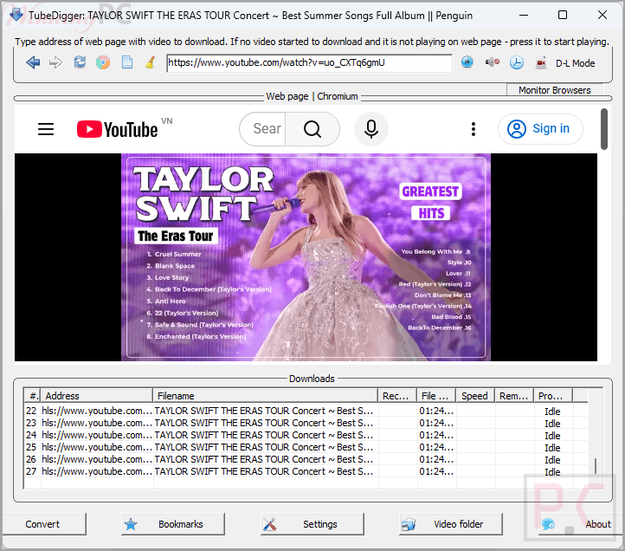Screen dimensions: 625x551
Task: Reload the web page with refresh icon
Action: pyautogui.click(x=80, y=62)
